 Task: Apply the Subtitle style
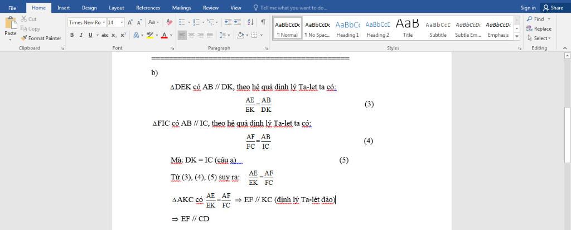pos(438,28)
